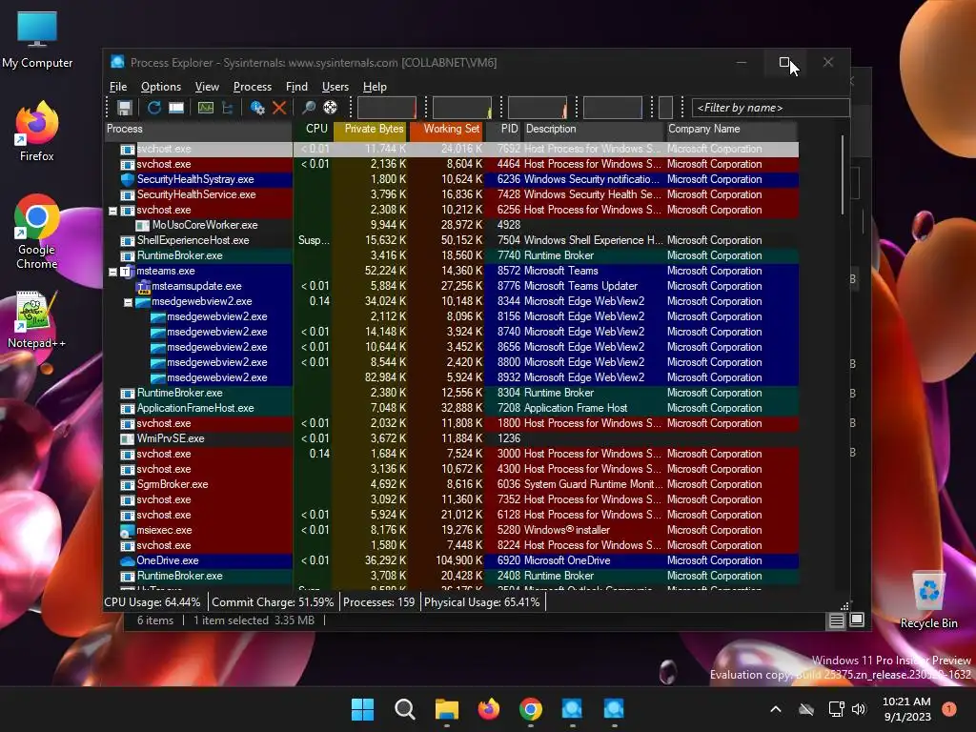This screenshot has height=732, width=976.
Task: Select the msteams.exe Teams icon
Action: [127, 271]
